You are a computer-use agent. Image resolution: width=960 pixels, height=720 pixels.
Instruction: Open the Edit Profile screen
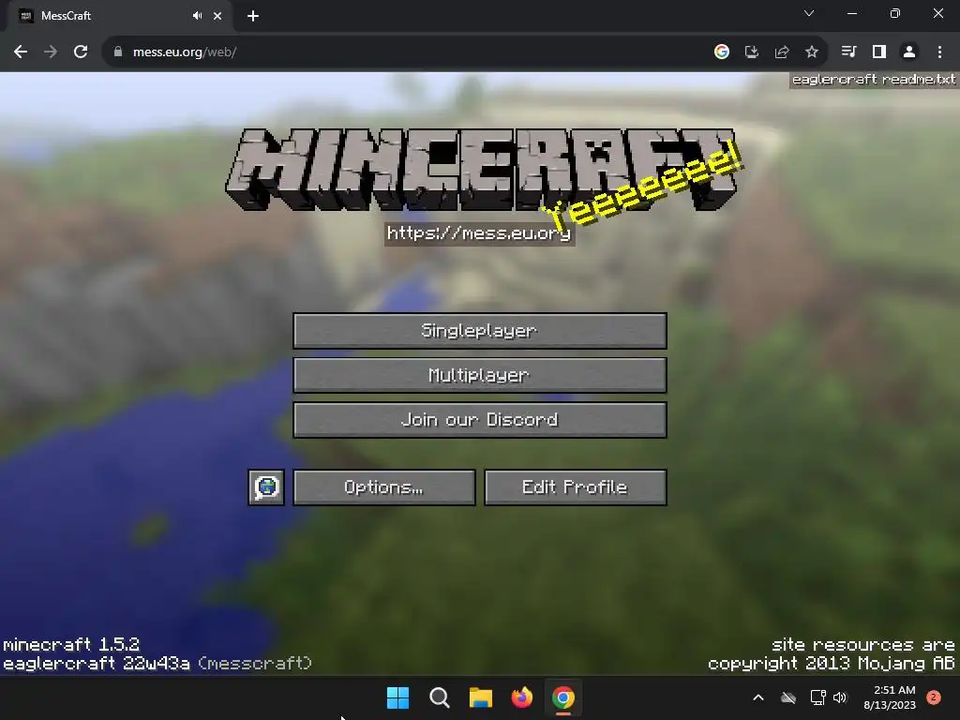575,487
